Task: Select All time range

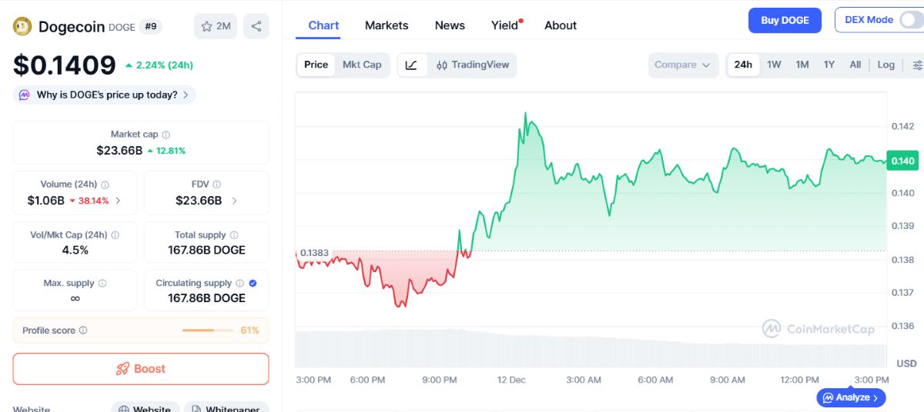Action: pyautogui.click(x=855, y=65)
